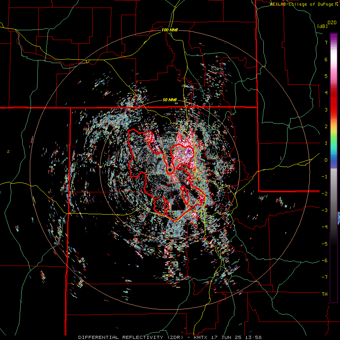Screen dimensions: 340x340
Task: Click the "50 NMI" range ring label
Action: pyautogui.click(x=170, y=100)
